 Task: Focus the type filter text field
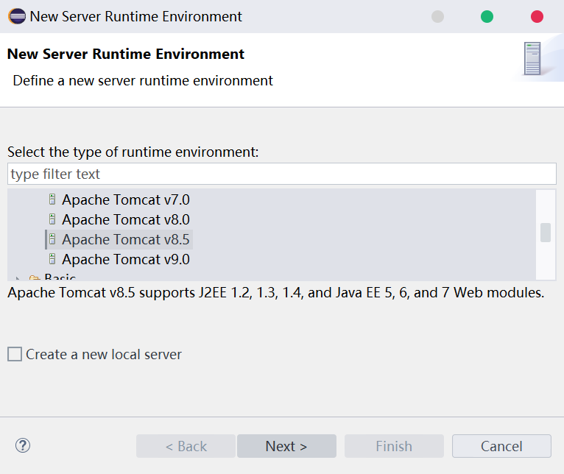pyautogui.click(x=282, y=174)
